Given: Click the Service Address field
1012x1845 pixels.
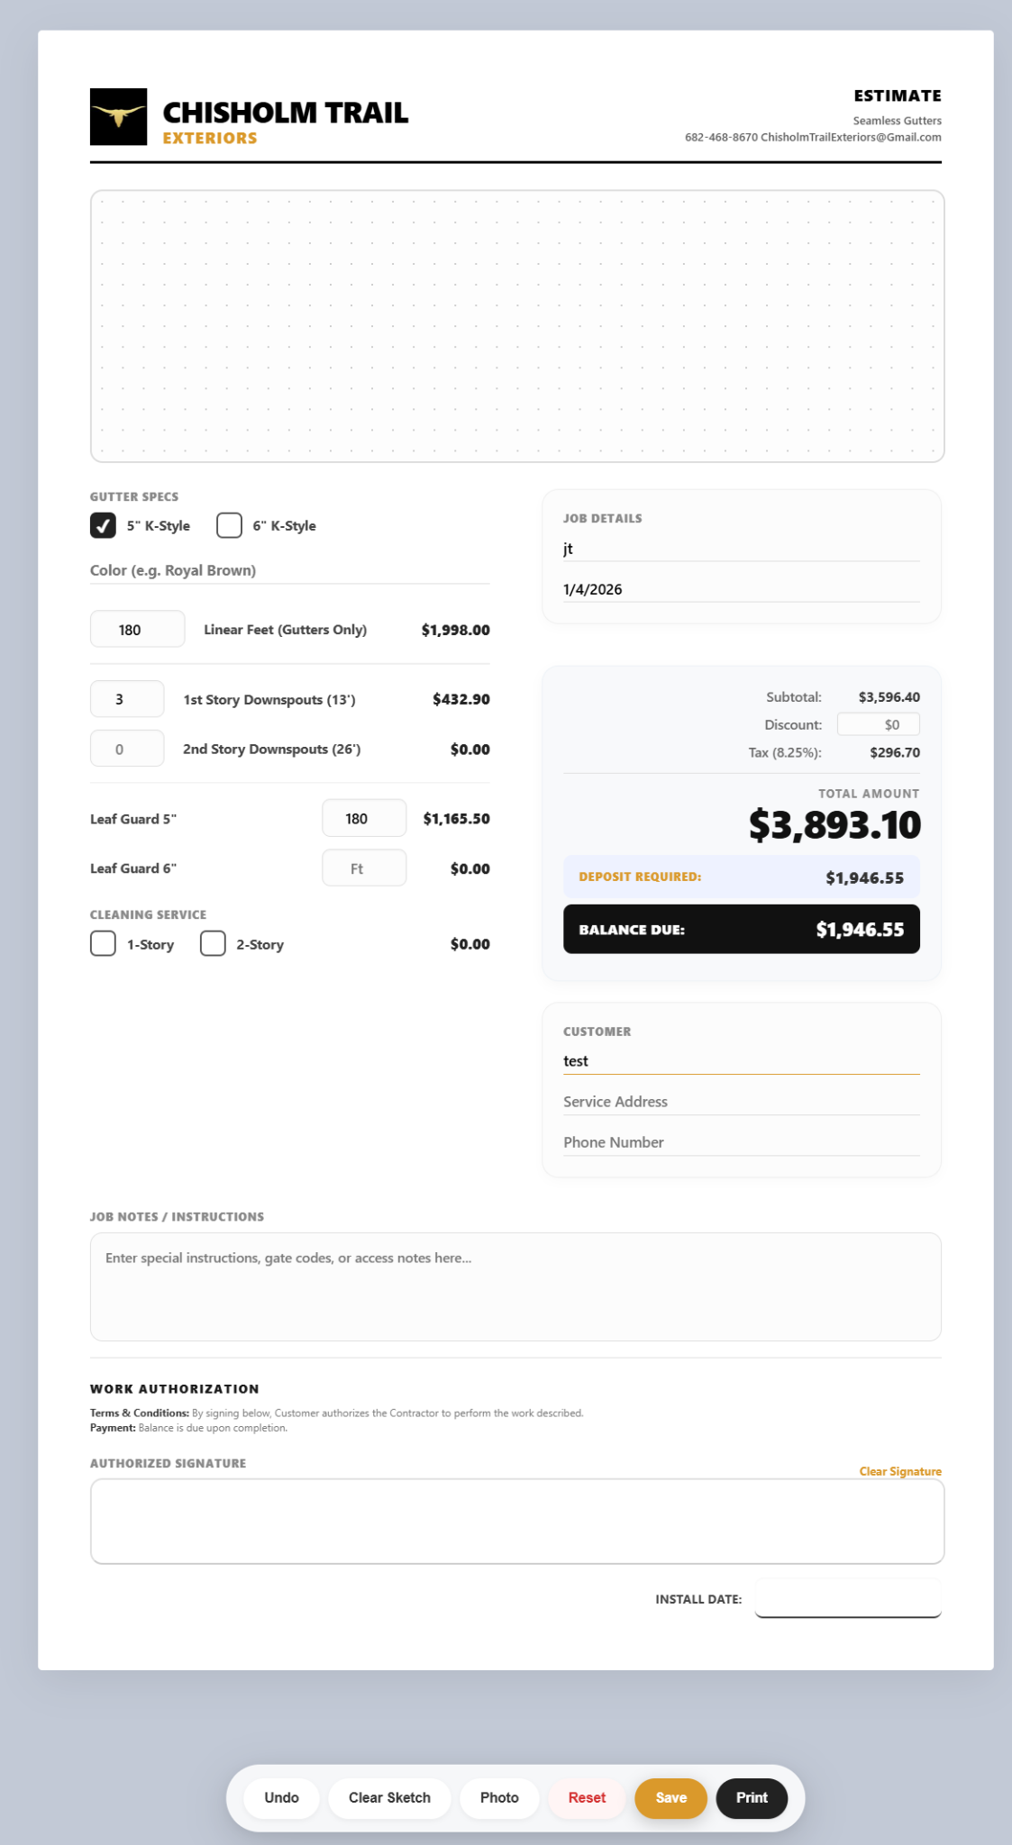Looking at the screenshot, I should click(x=741, y=1101).
